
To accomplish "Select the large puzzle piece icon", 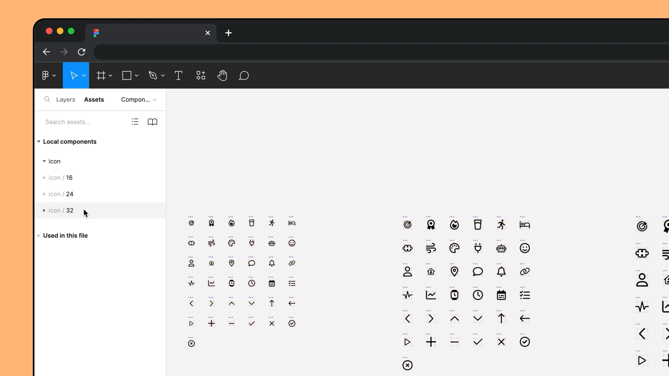I will pos(642,253).
